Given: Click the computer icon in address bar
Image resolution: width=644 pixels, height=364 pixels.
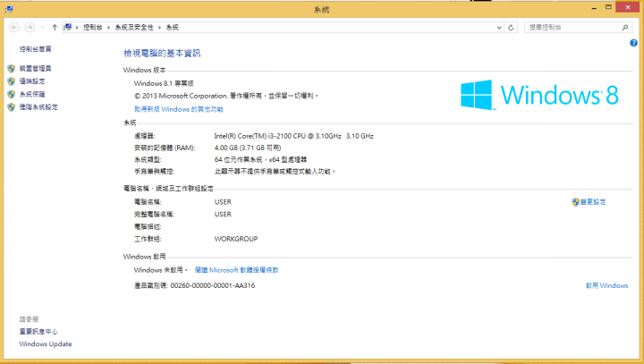Looking at the screenshot, I should [67, 27].
